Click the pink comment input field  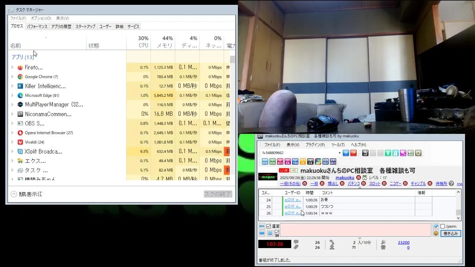pyautogui.click(x=355, y=230)
